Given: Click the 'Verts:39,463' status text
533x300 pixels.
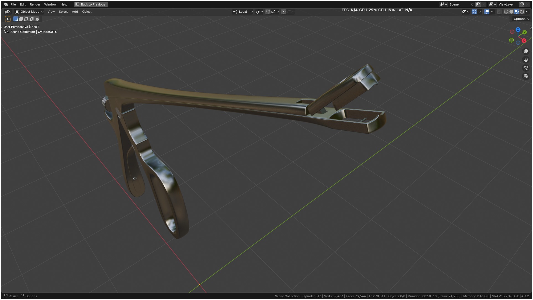Looking at the screenshot, I should [333, 296].
